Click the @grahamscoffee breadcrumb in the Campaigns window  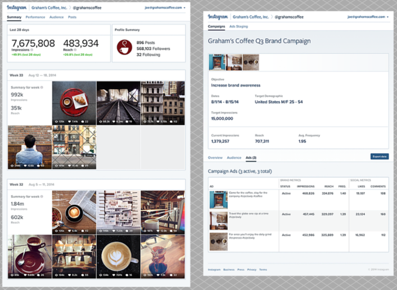(x=289, y=17)
